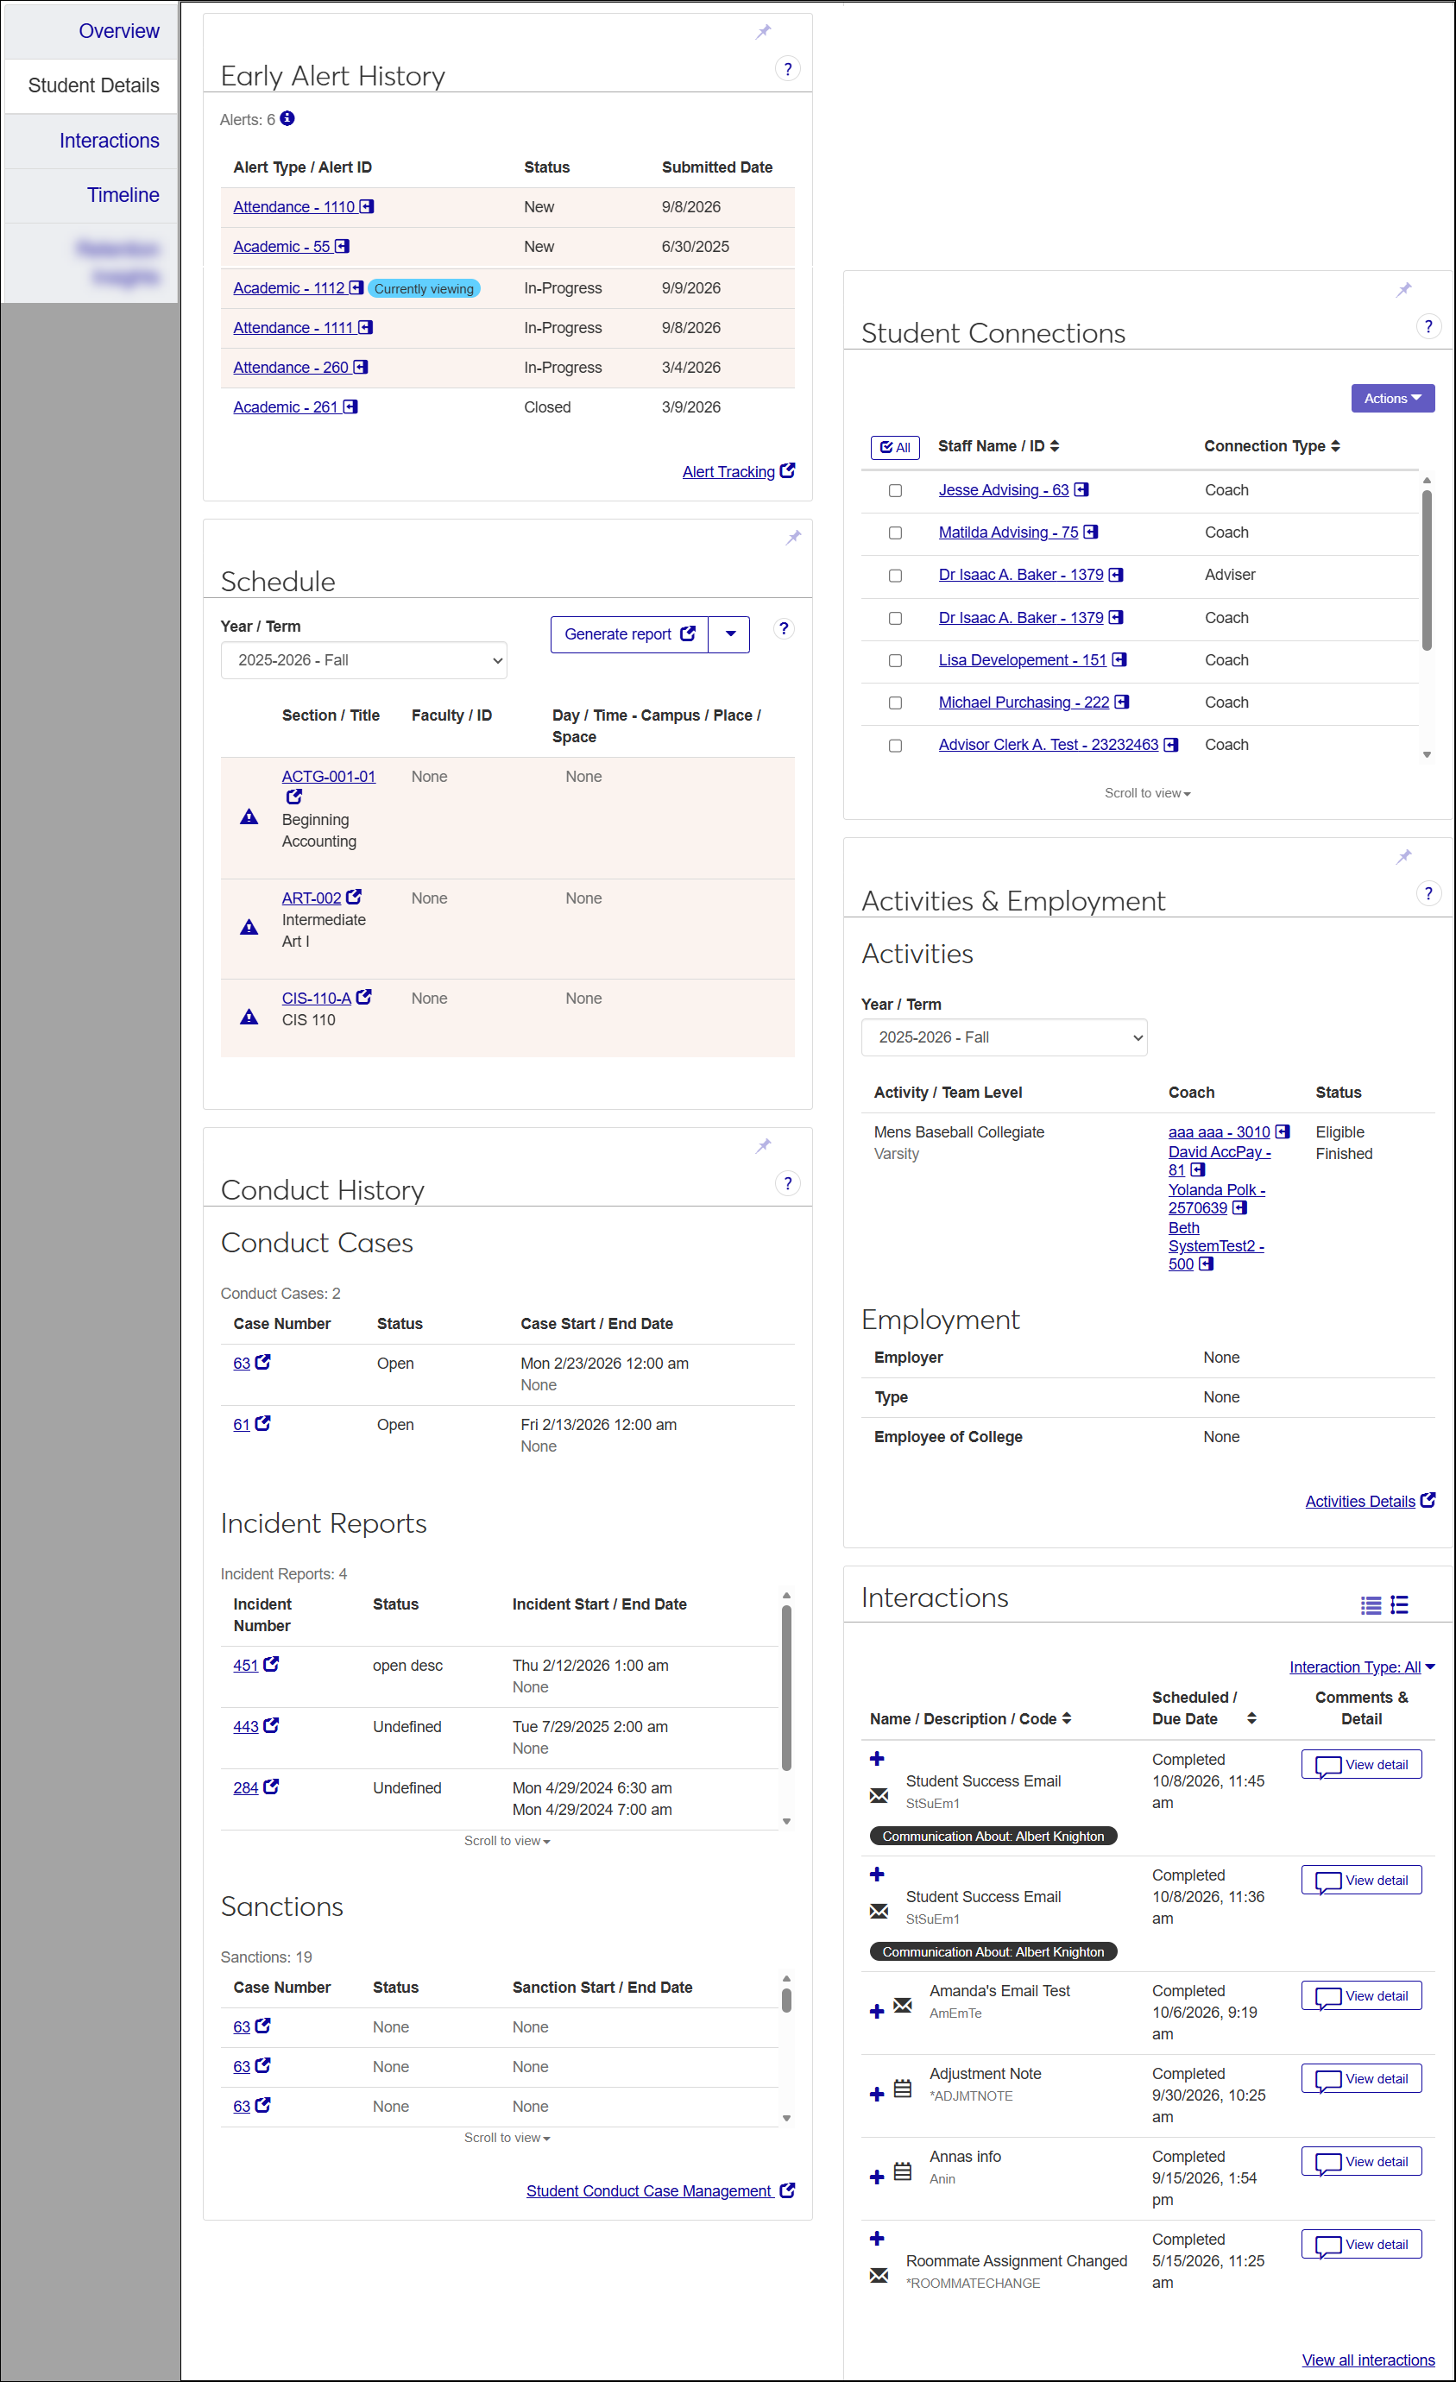Pin the Activities & Employment card
This screenshot has height=2382, width=1456.
(1404, 856)
